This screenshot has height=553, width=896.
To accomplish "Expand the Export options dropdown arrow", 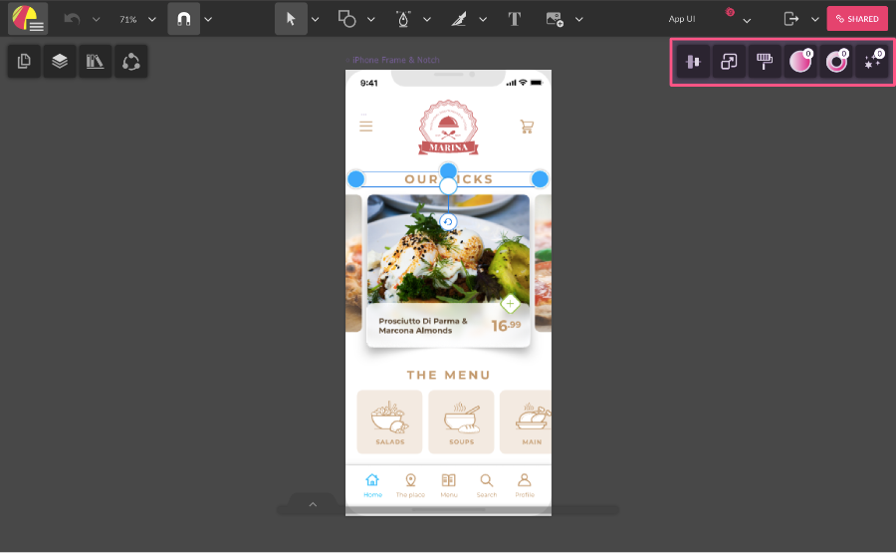I will coord(814,19).
